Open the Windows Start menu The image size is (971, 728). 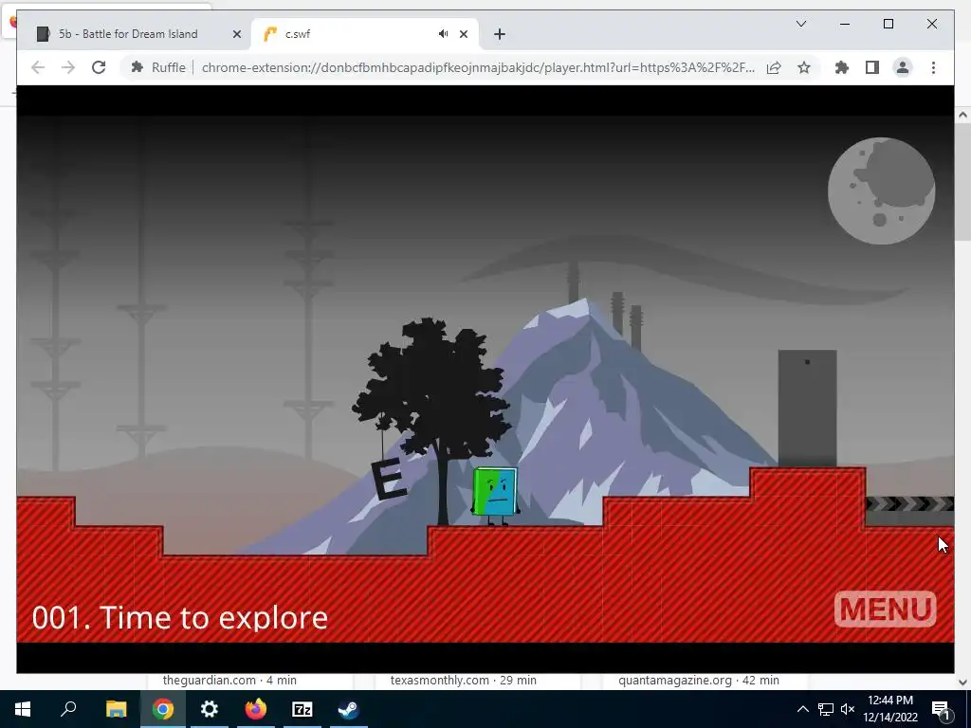coord(23,709)
